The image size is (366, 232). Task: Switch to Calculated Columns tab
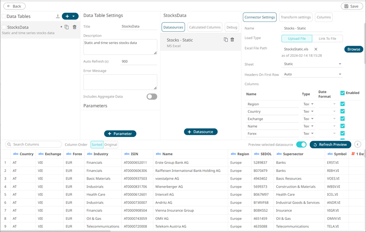pyautogui.click(x=205, y=27)
